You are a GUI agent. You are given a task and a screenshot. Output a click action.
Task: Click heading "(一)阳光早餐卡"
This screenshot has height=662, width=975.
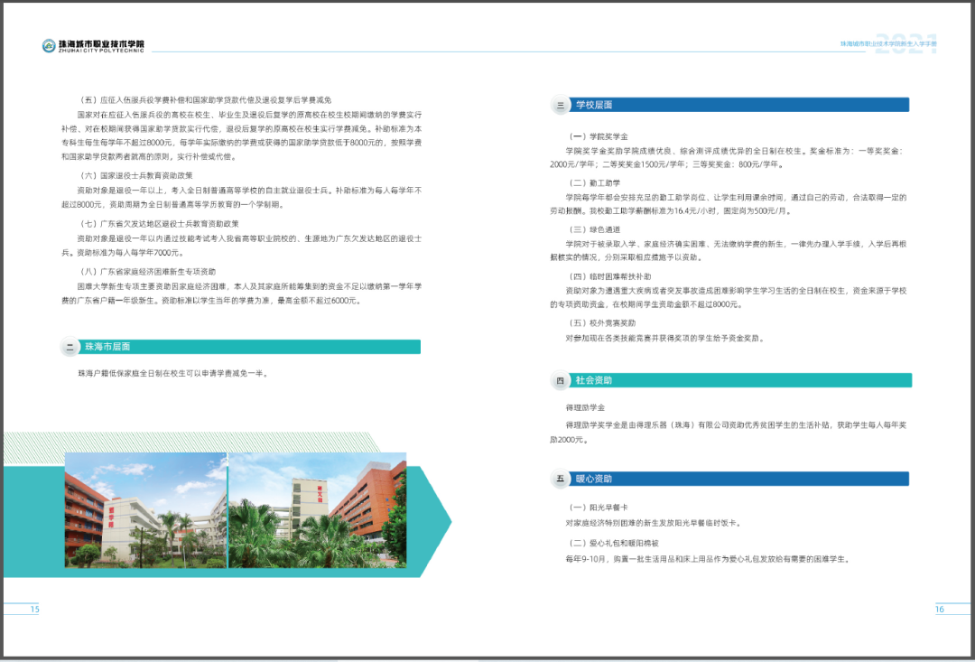pos(599,508)
